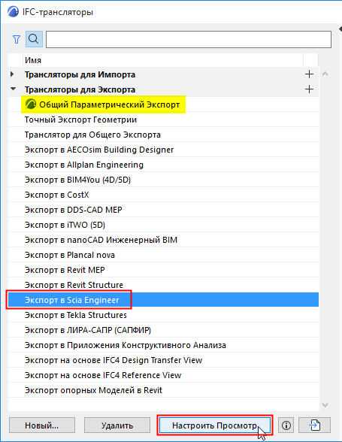Add new export translator with plus icon
Viewport: 342px width, 442px height.
click(x=309, y=89)
